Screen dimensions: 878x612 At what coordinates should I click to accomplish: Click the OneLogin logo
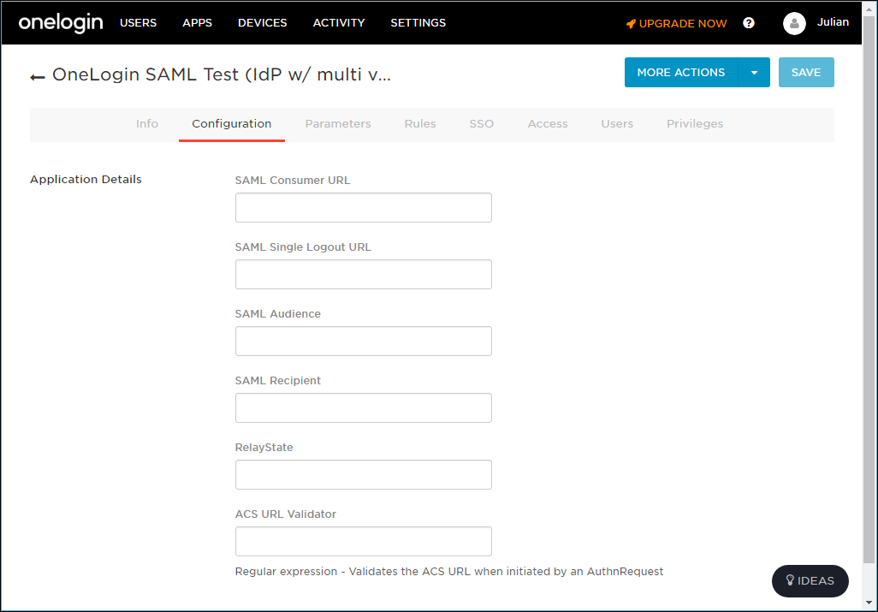[x=61, y=23]
